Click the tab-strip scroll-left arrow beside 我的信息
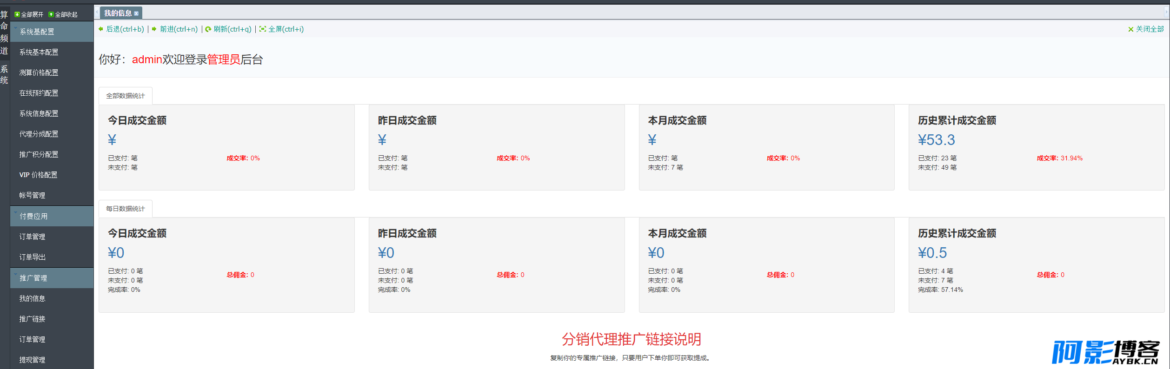 (x=97, y=13)
